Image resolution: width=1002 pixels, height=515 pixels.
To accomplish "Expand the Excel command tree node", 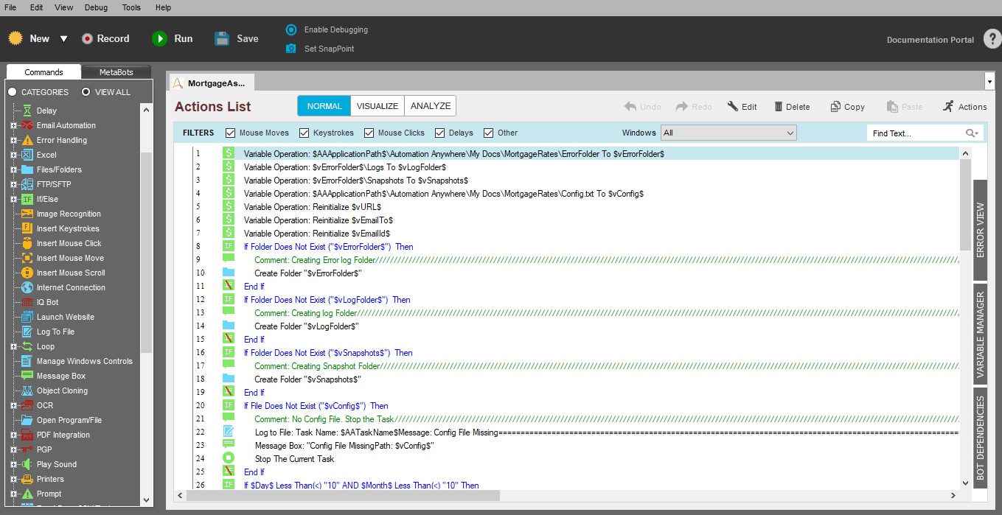I will (13, 155).
